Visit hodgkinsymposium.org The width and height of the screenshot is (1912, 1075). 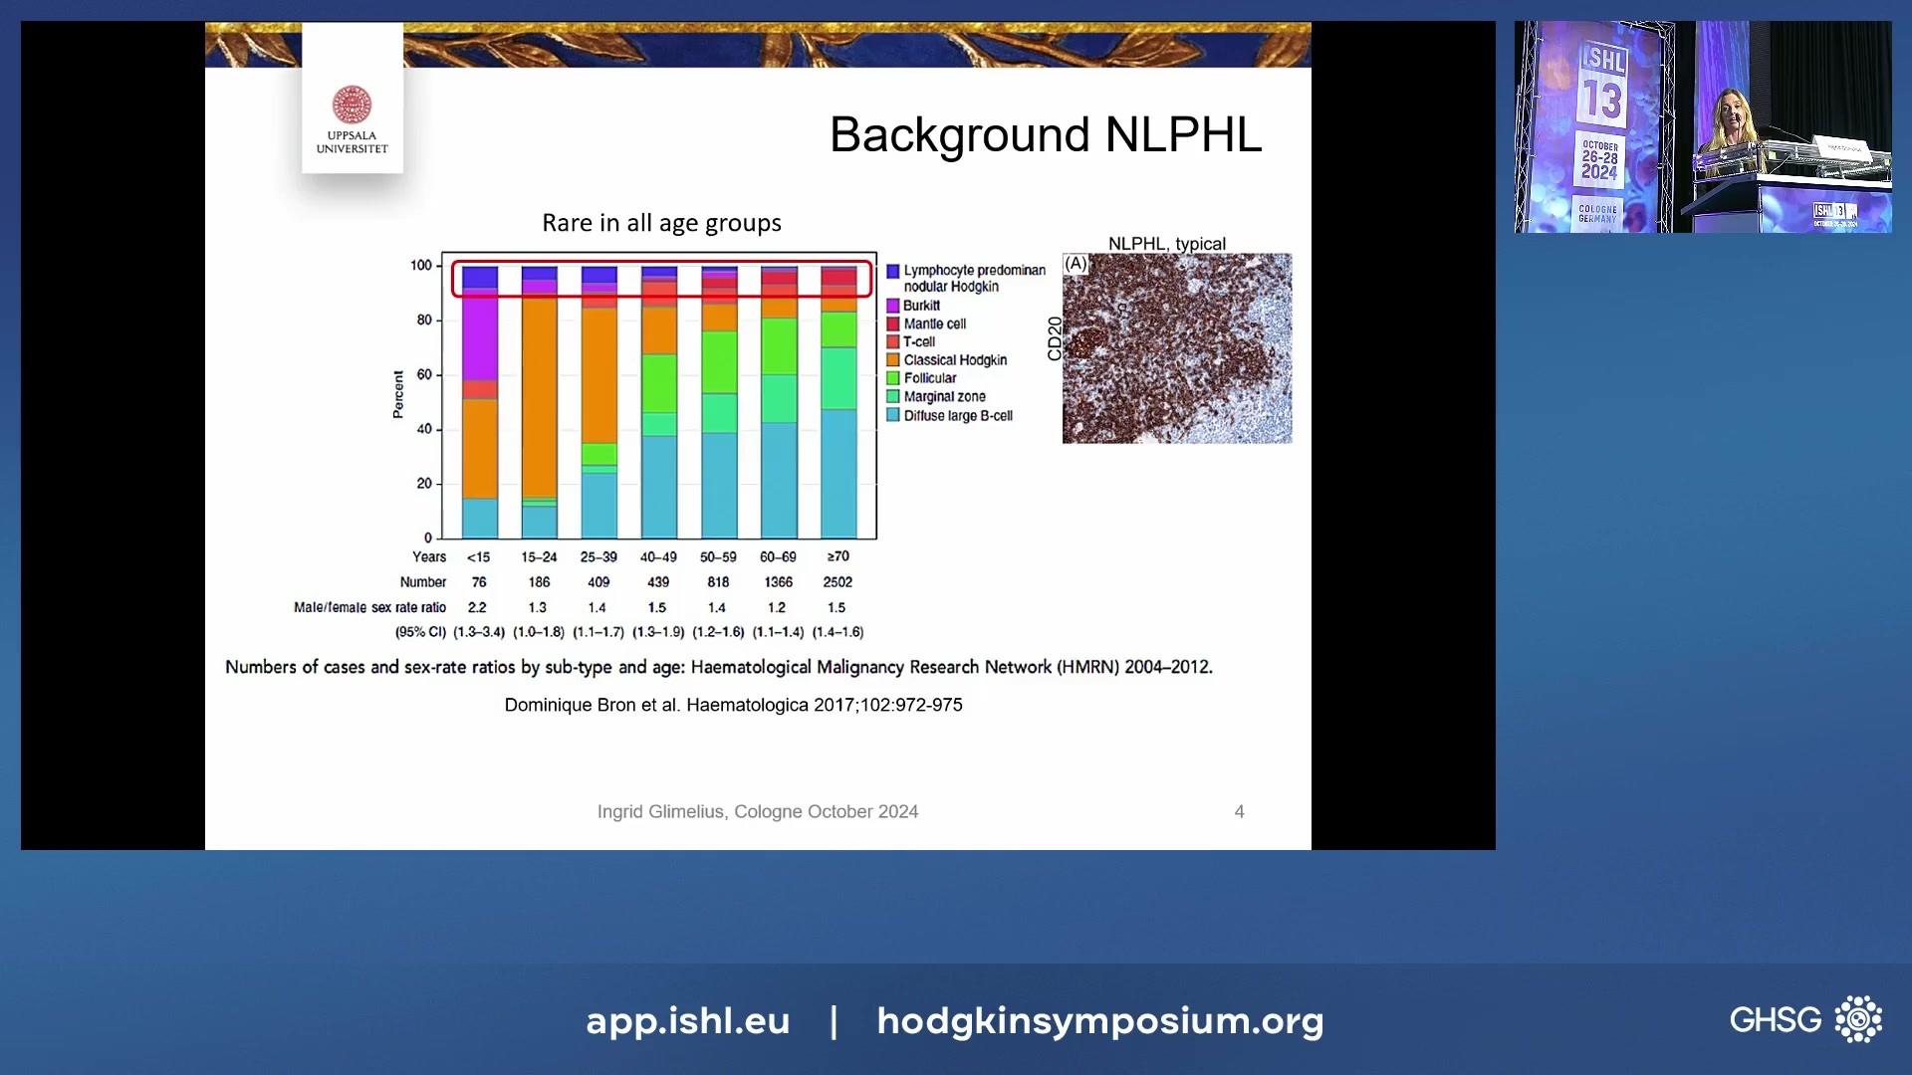(x=1099, y=1021)
